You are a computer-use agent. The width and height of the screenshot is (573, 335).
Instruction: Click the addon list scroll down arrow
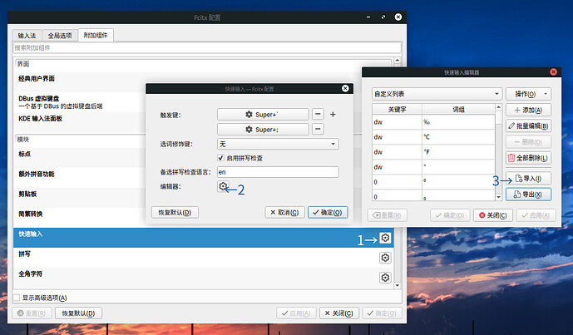398,285
